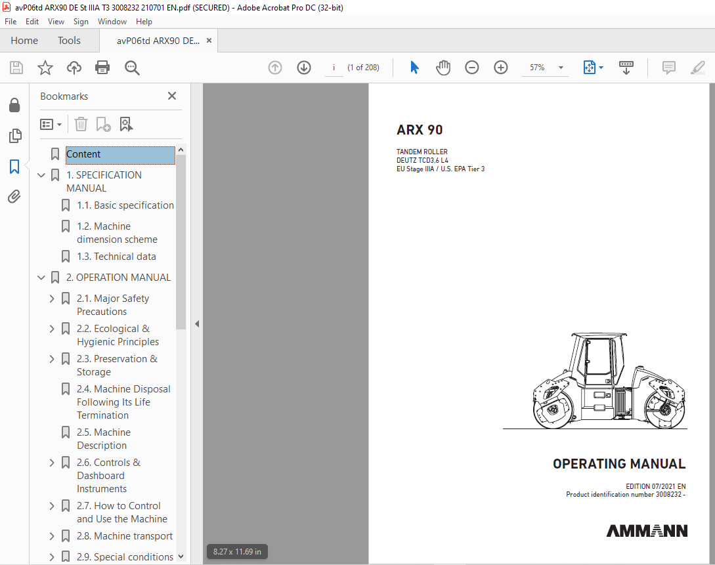The height and width of the screenshot is (565, 715).
Task: Collapse navigation pane with side arrow
Action: [x=197, y=324]
